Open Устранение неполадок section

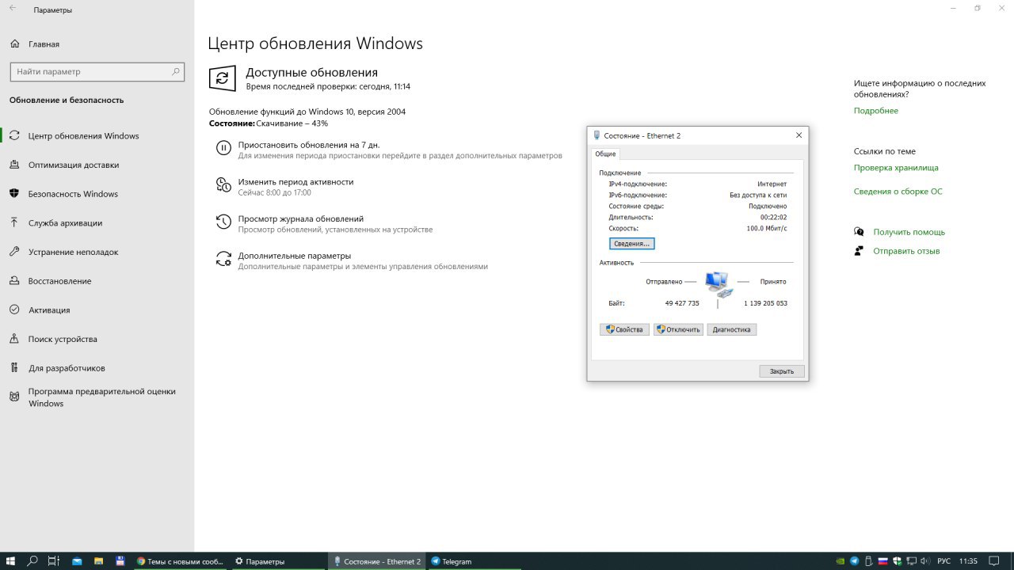pyautogui.click(x=73, y=252)
